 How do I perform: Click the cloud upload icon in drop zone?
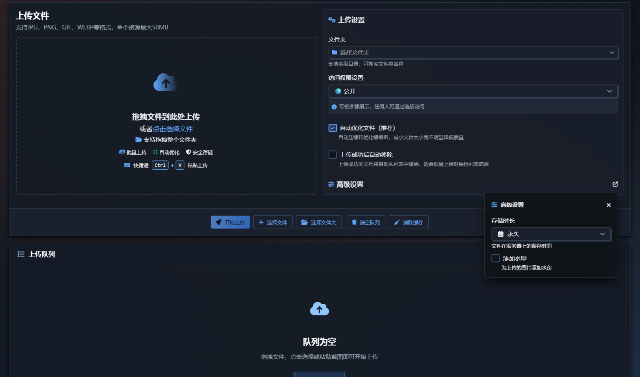coord(166,82)
